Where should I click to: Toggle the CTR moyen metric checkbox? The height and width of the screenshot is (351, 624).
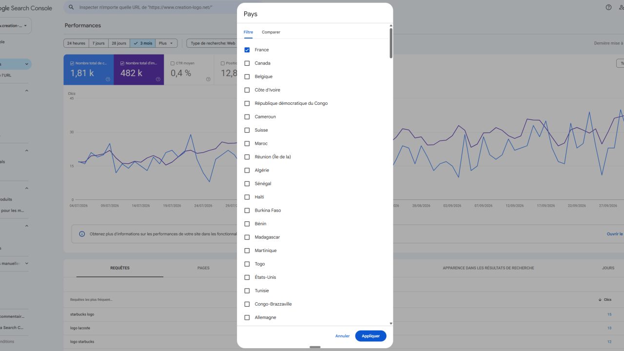173,63
